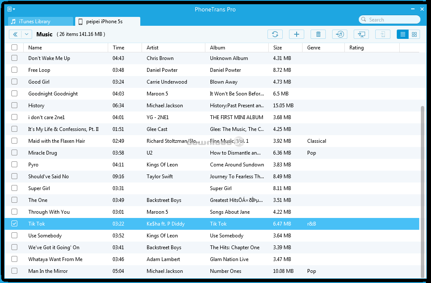Click the transfer to iTunes icon
This screenshot has height=283, width=431.
coord(340,34)
